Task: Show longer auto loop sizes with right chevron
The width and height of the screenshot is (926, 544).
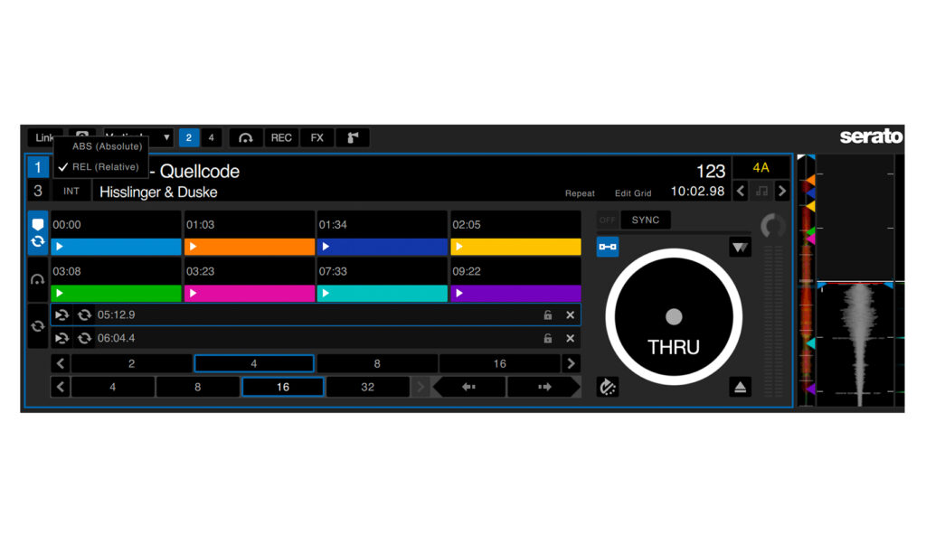Action: [571, 363]
